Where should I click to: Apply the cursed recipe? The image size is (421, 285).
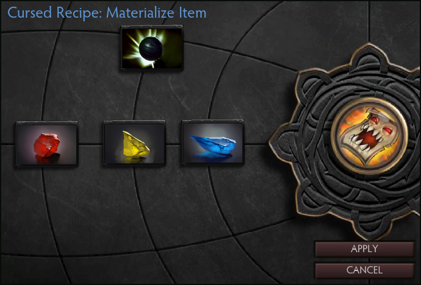tap(364, 249)
